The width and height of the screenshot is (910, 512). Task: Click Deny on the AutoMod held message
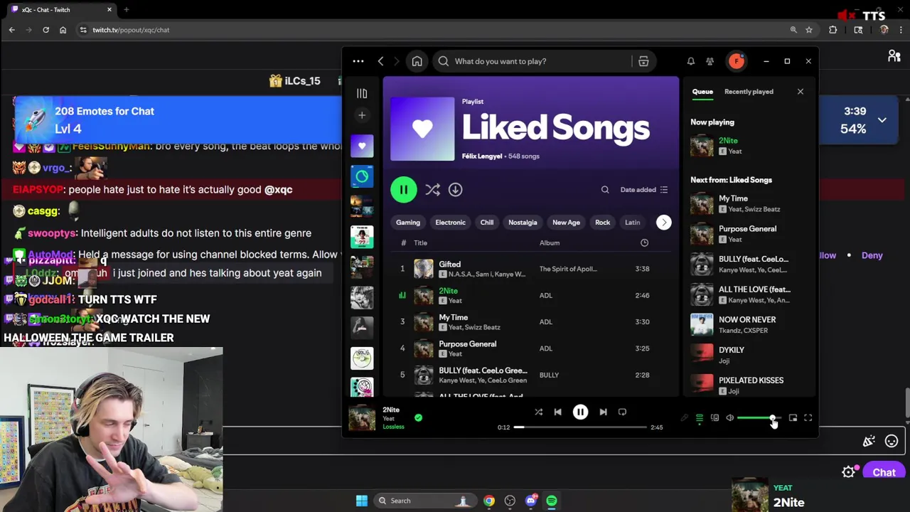[872, 255]
